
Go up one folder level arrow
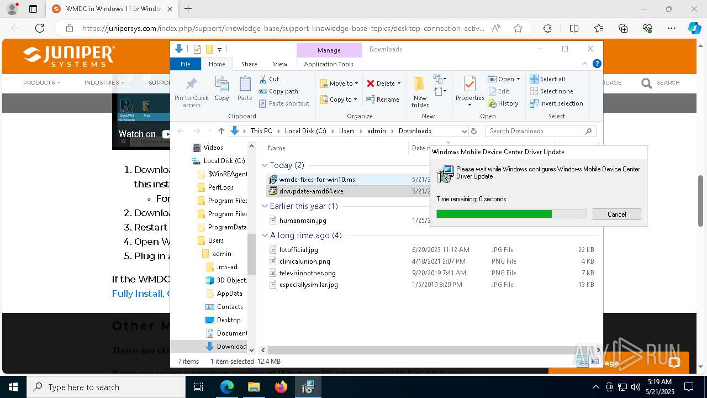pyautogui.click(x=221, y=131)
